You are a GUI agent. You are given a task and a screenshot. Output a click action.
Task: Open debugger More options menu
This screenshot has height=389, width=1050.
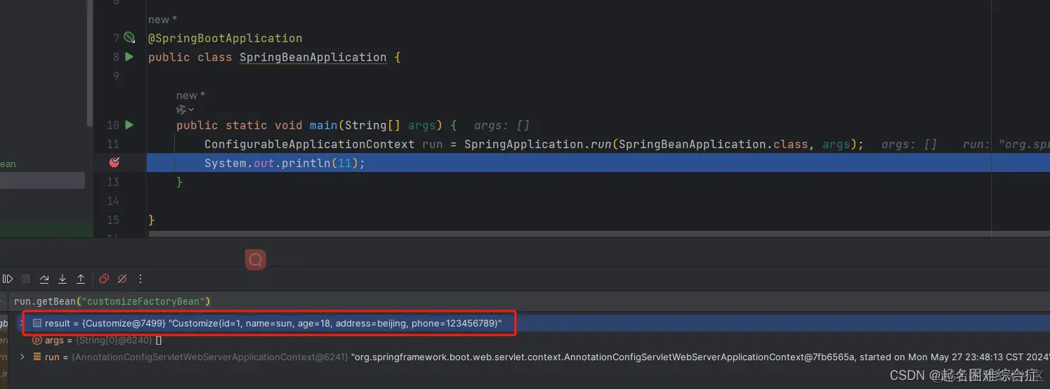click(140, 279)
